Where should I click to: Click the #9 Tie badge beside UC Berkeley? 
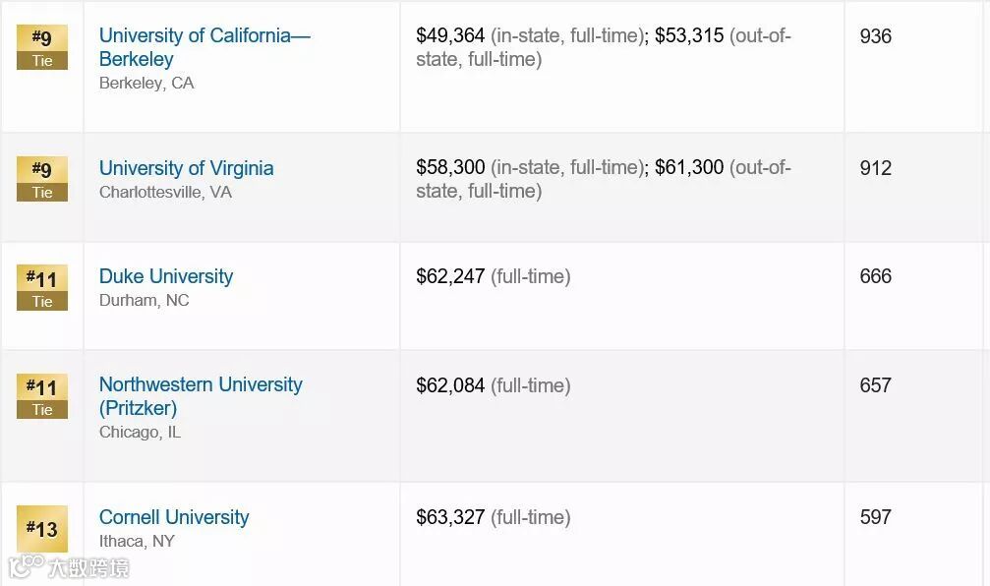(42, 48)
